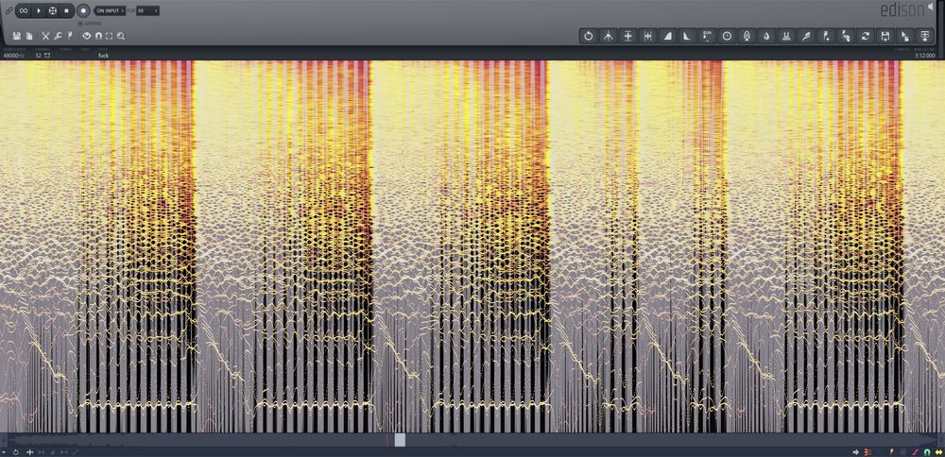Click the run script feather icon
This screenshot has width=945, height=457.
pos(806,36)
